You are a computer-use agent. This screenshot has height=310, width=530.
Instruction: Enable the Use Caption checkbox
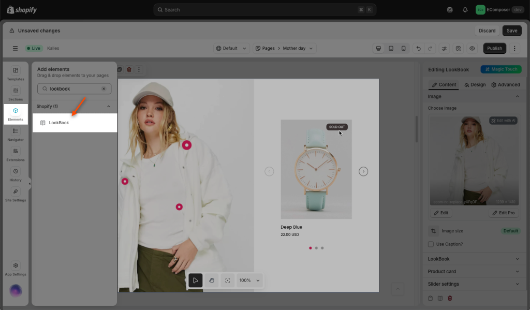pyautogui.click(x=431, y=244)
